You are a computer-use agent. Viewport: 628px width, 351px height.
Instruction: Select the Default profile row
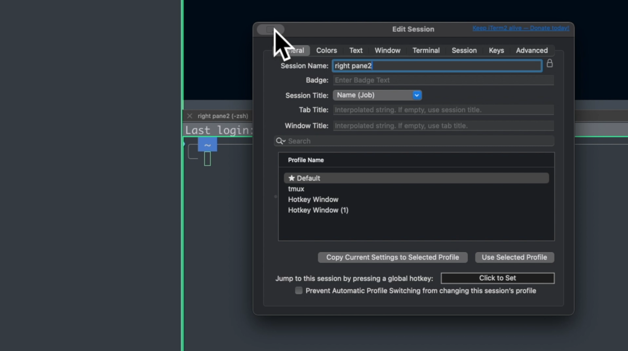(416, 178)
